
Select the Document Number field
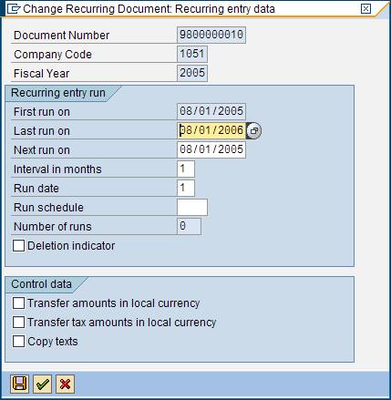211,35
